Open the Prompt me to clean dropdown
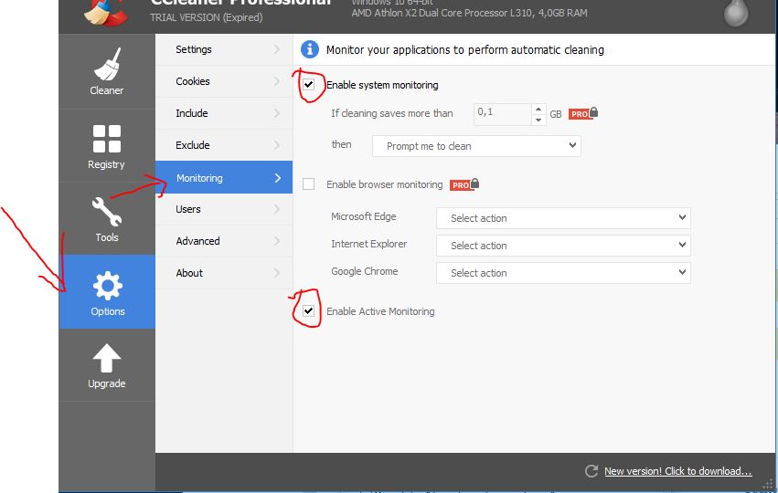This screenshot has height=493, width=778. [x=476, y=146]
